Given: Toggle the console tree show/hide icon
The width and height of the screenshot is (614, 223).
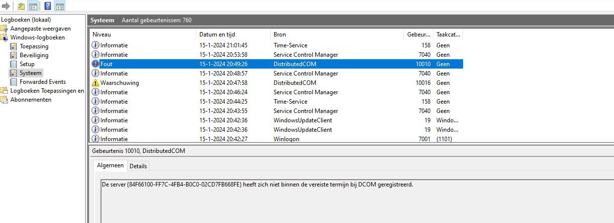Looking at the screenshot, I should pos(33,6).
